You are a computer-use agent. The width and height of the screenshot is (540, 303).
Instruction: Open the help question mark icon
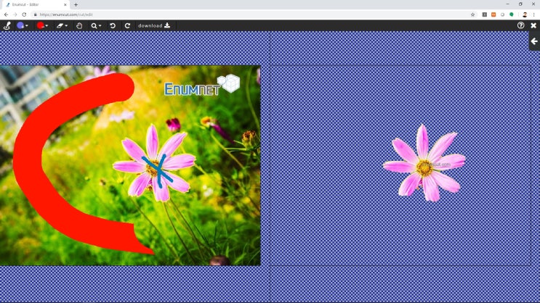tap(520, 25)
